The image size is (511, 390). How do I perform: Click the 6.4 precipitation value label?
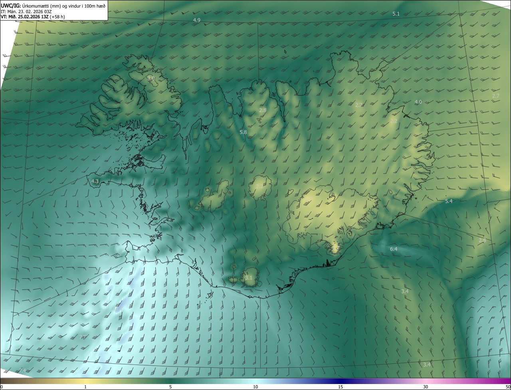pyautogui.click(x=394, y=249)
